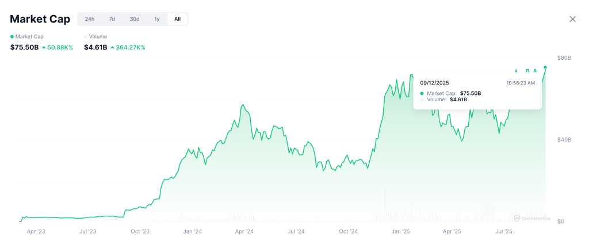The width and height of the screenshot is (589, 252).
Task: Click the green Market Cap dot in tooltip
Action: point(422,93)
